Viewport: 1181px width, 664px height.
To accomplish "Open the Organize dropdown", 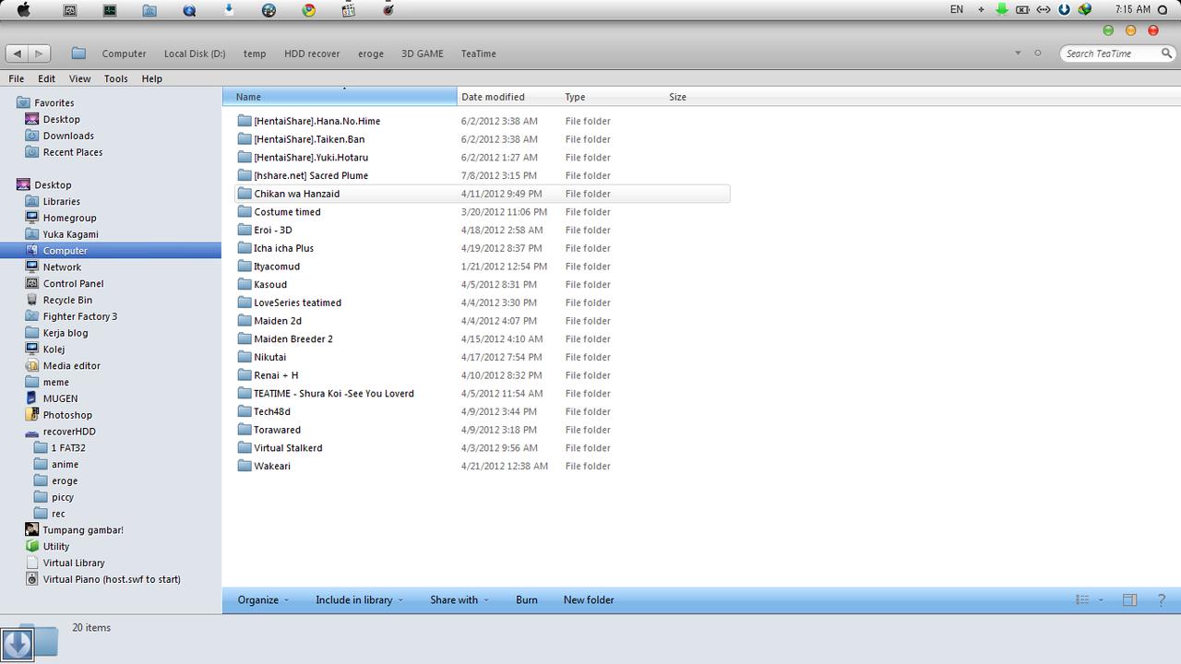I will pyautogui.click(x=262, y=599).
